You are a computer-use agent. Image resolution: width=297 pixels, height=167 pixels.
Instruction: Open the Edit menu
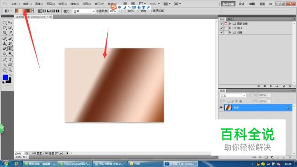tap(27, 4)
